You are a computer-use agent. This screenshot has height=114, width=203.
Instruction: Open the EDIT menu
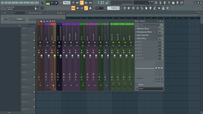[6, 3]
